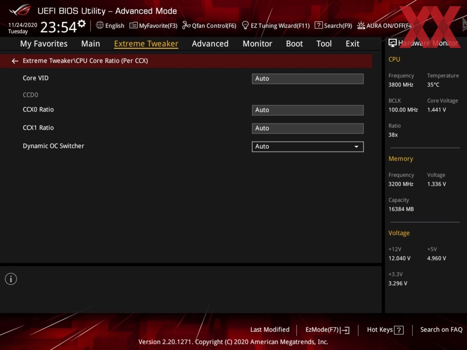467x350 pixels.
Task: Click memory capacity 16384 MB
Action: click(401, 209)
